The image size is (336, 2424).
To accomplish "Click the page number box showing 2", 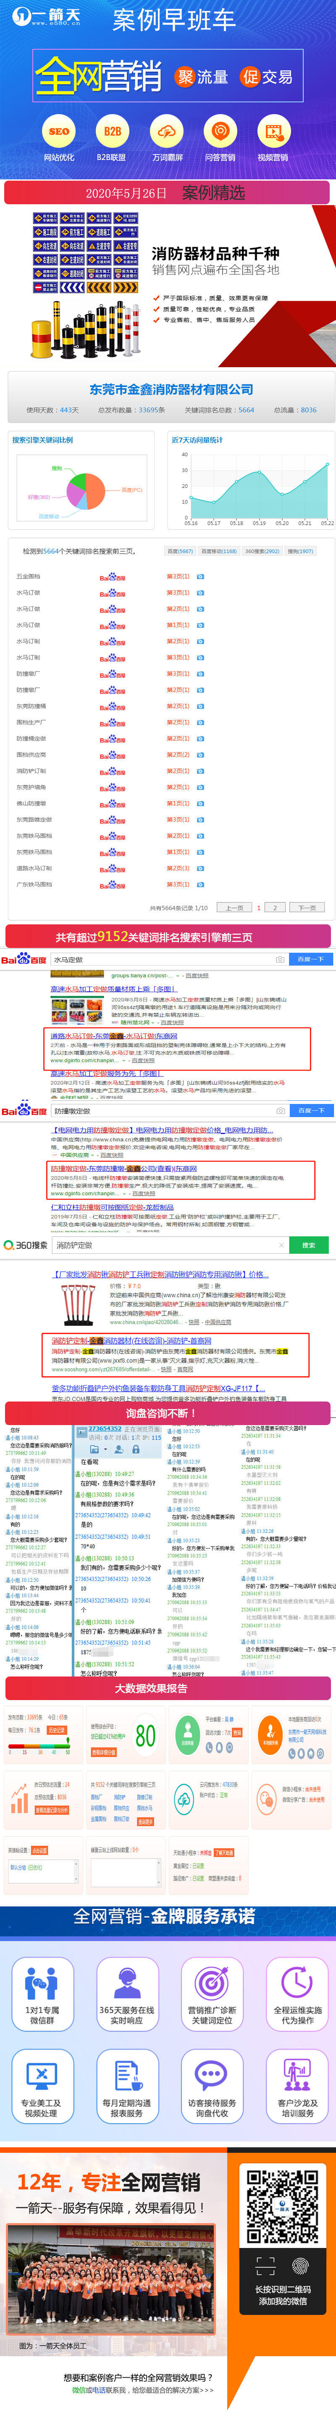I will 275,908.
